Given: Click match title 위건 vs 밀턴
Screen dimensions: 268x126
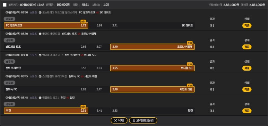Looking at the screenshot, I should click(x=68, y=98).
